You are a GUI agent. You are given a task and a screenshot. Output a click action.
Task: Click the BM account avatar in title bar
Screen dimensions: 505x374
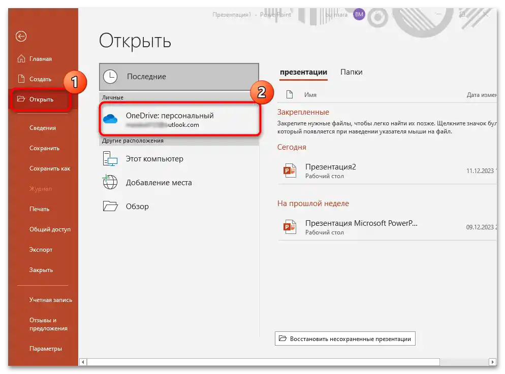(359, 15)
